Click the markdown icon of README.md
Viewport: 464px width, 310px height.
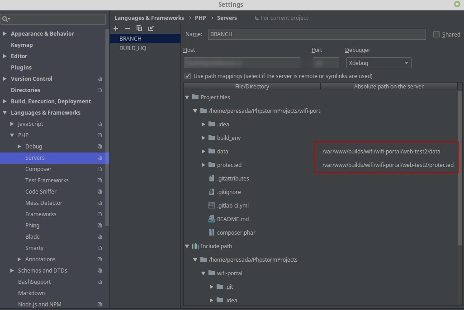[x=212, y=219]
